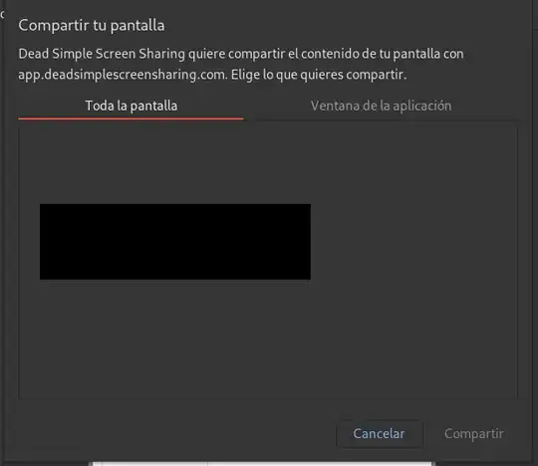Click the Dead Simple Screen Sharing app name
The width and height of the screenshot is (538, 466).
tap(102, 54)
